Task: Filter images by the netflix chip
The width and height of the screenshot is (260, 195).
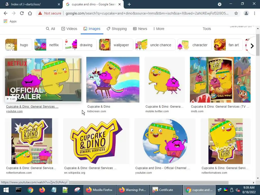Action: tap(48, 45)
